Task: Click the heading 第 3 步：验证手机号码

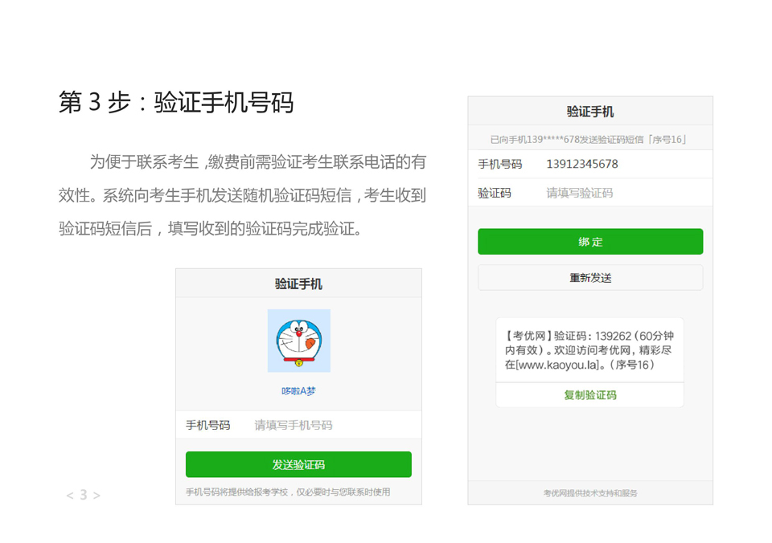Action: (176, 102)
